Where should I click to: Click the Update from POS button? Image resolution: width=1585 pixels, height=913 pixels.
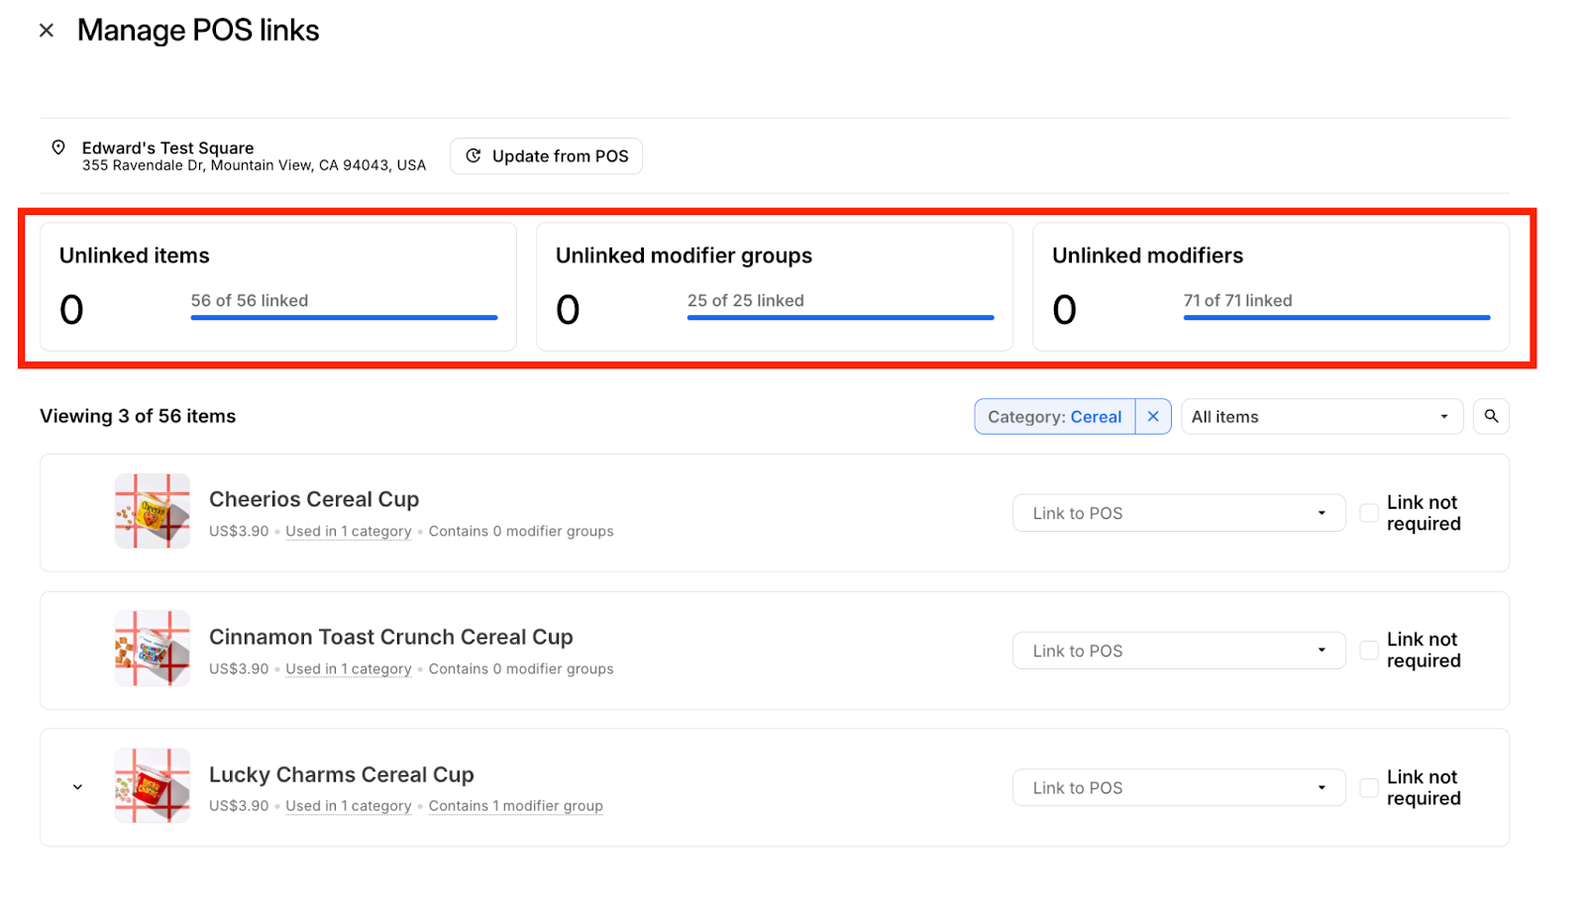pyautogui.click(x=546, y=155)
